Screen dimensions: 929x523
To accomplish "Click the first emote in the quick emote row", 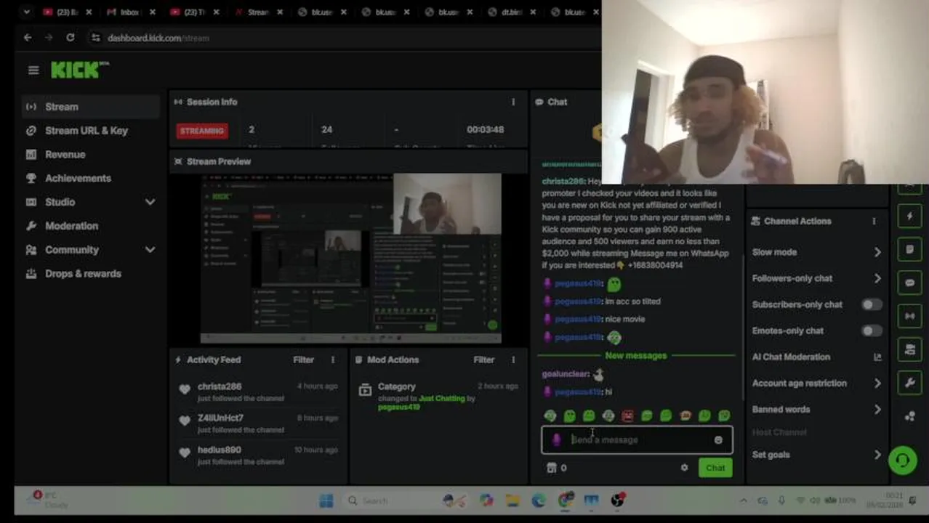I will 550,415.
